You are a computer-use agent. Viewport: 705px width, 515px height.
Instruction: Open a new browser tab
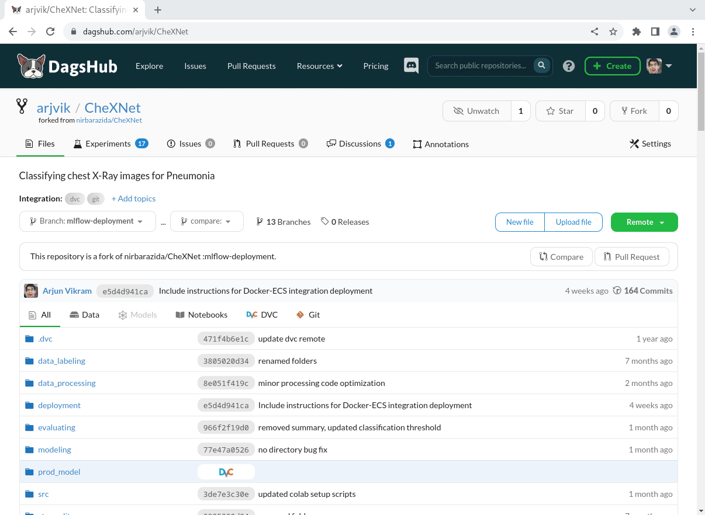click(x=158, y=10)
